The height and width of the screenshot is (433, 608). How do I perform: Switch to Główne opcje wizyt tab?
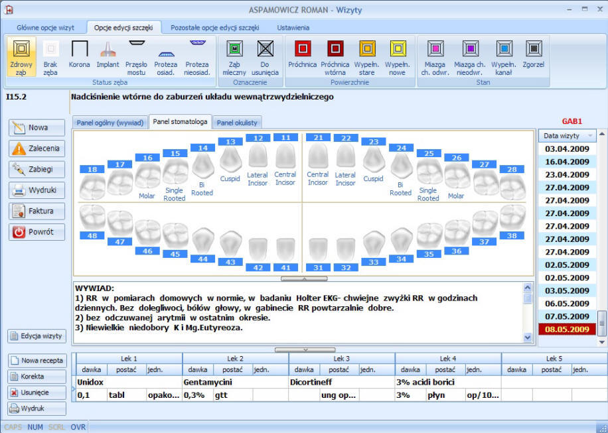tap(46, 28)
